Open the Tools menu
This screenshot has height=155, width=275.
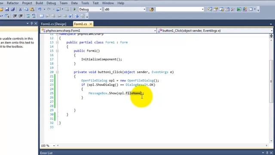pyautogui.click(x=85, y=3)
